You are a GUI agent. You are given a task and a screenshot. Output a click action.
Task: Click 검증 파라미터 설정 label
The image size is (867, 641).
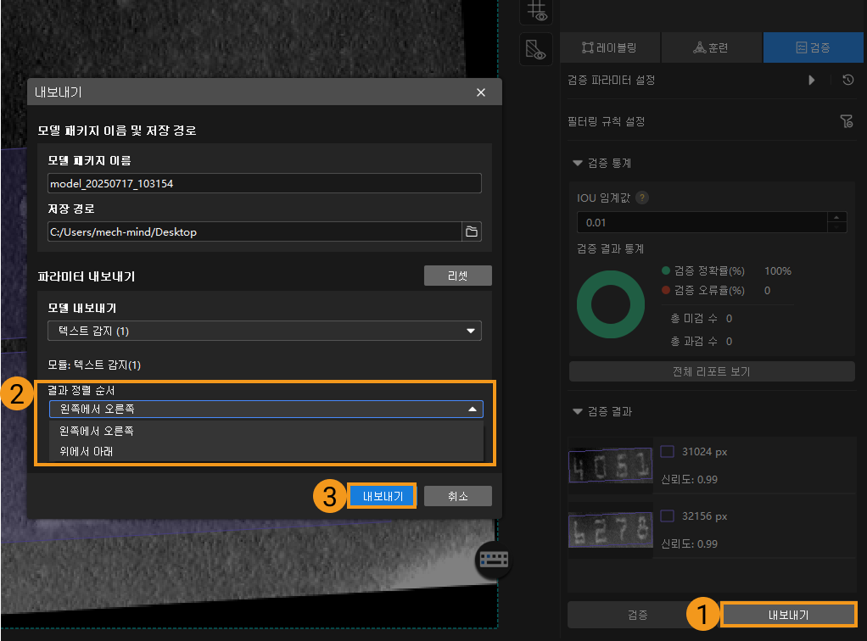(611, 80)
